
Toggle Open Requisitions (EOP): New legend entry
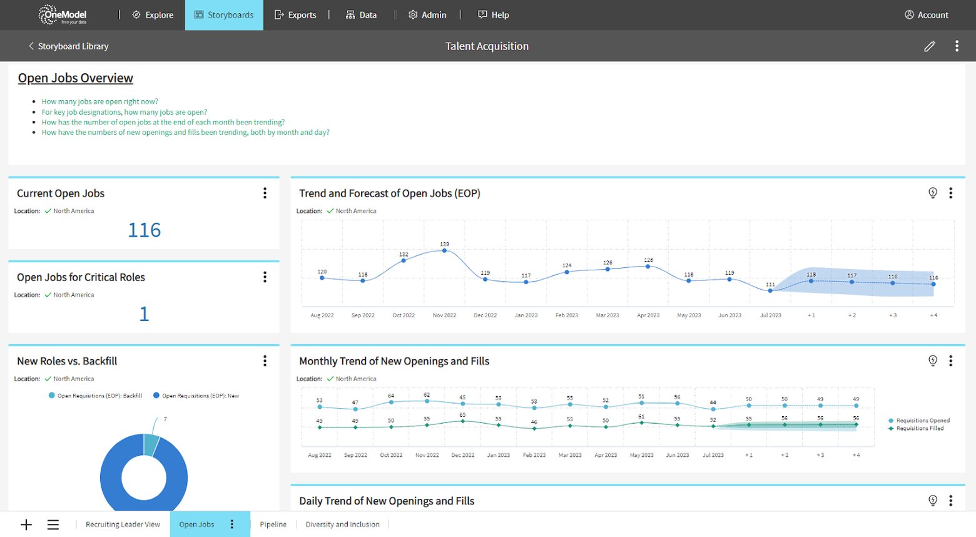[196, 395]
